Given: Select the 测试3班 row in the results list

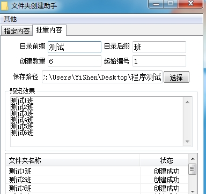Looking at the screenshot, I should pos(97,188).
